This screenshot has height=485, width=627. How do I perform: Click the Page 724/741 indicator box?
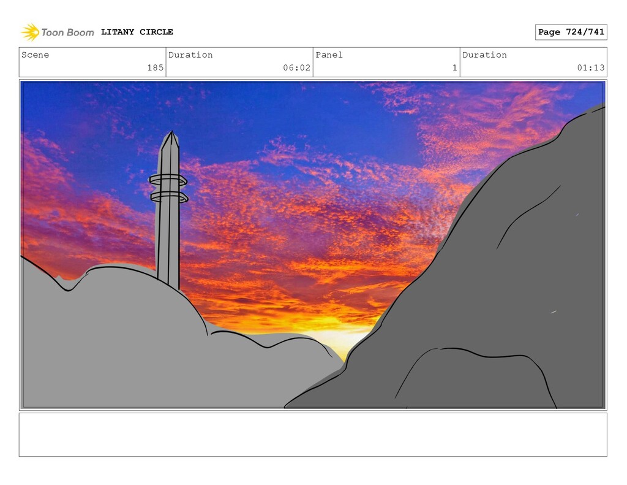pos(571,32)
